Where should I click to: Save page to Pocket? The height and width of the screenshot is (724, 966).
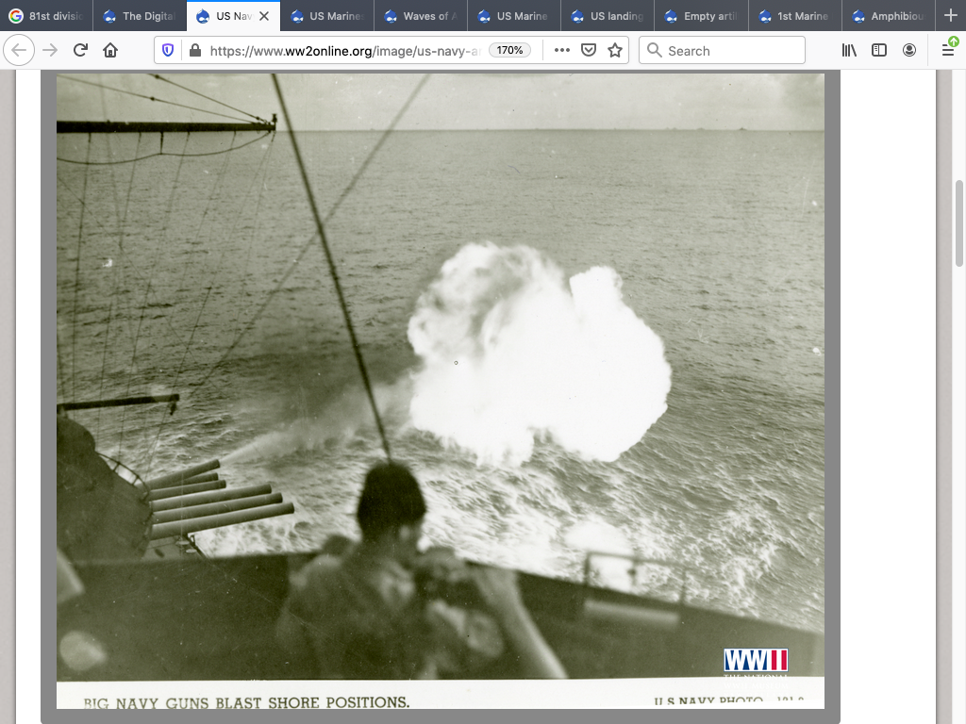tap(589, 50)
